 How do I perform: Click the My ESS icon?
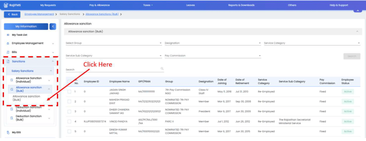pyautogui.click(x=8, y=132)
